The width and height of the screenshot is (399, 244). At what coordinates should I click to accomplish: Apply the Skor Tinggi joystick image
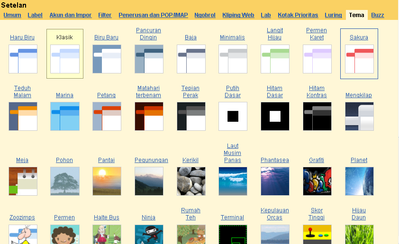pos(317,235)
